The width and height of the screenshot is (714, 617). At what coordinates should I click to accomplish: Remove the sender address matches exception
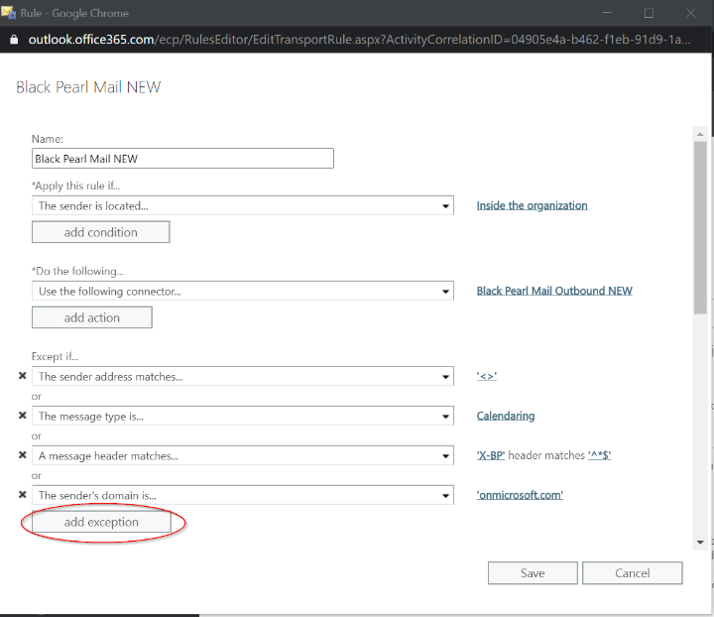point(22,377)
